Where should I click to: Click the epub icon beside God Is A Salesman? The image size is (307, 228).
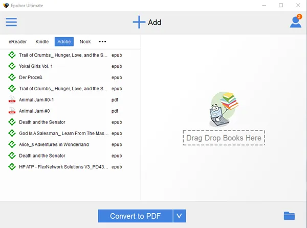[12, 133]
